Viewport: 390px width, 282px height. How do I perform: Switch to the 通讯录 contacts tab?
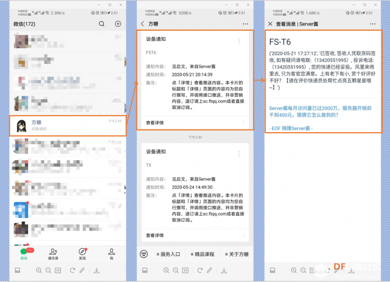[53, 254]
